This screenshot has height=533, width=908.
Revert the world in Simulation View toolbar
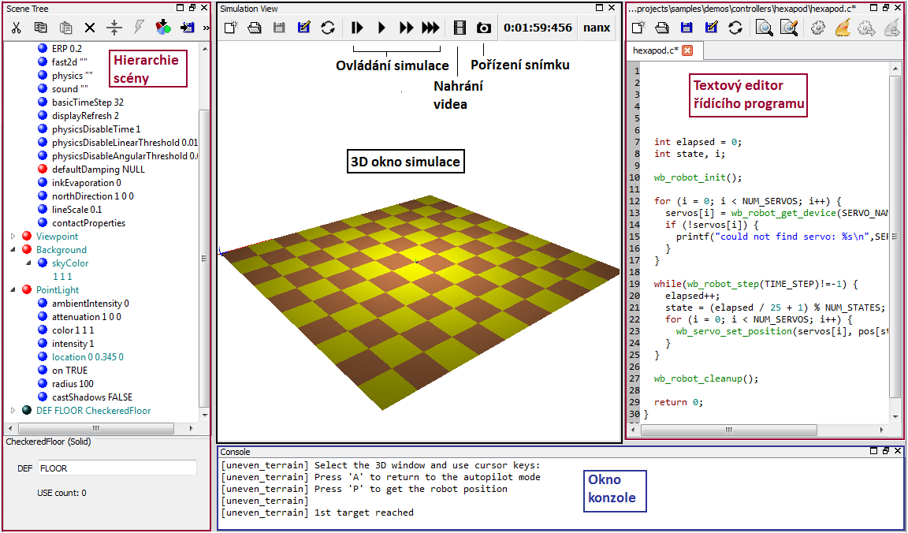coord(328,28)
